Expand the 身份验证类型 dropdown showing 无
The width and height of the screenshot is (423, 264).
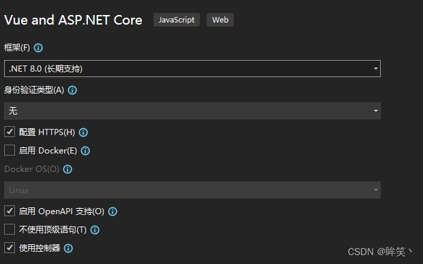192,111
